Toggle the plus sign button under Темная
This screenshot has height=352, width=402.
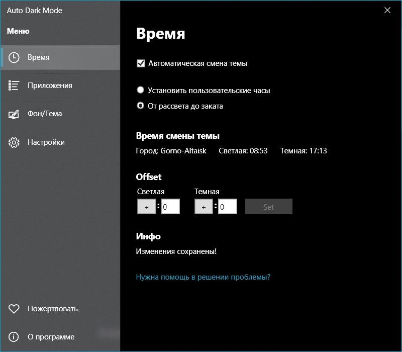click(204, 207)
